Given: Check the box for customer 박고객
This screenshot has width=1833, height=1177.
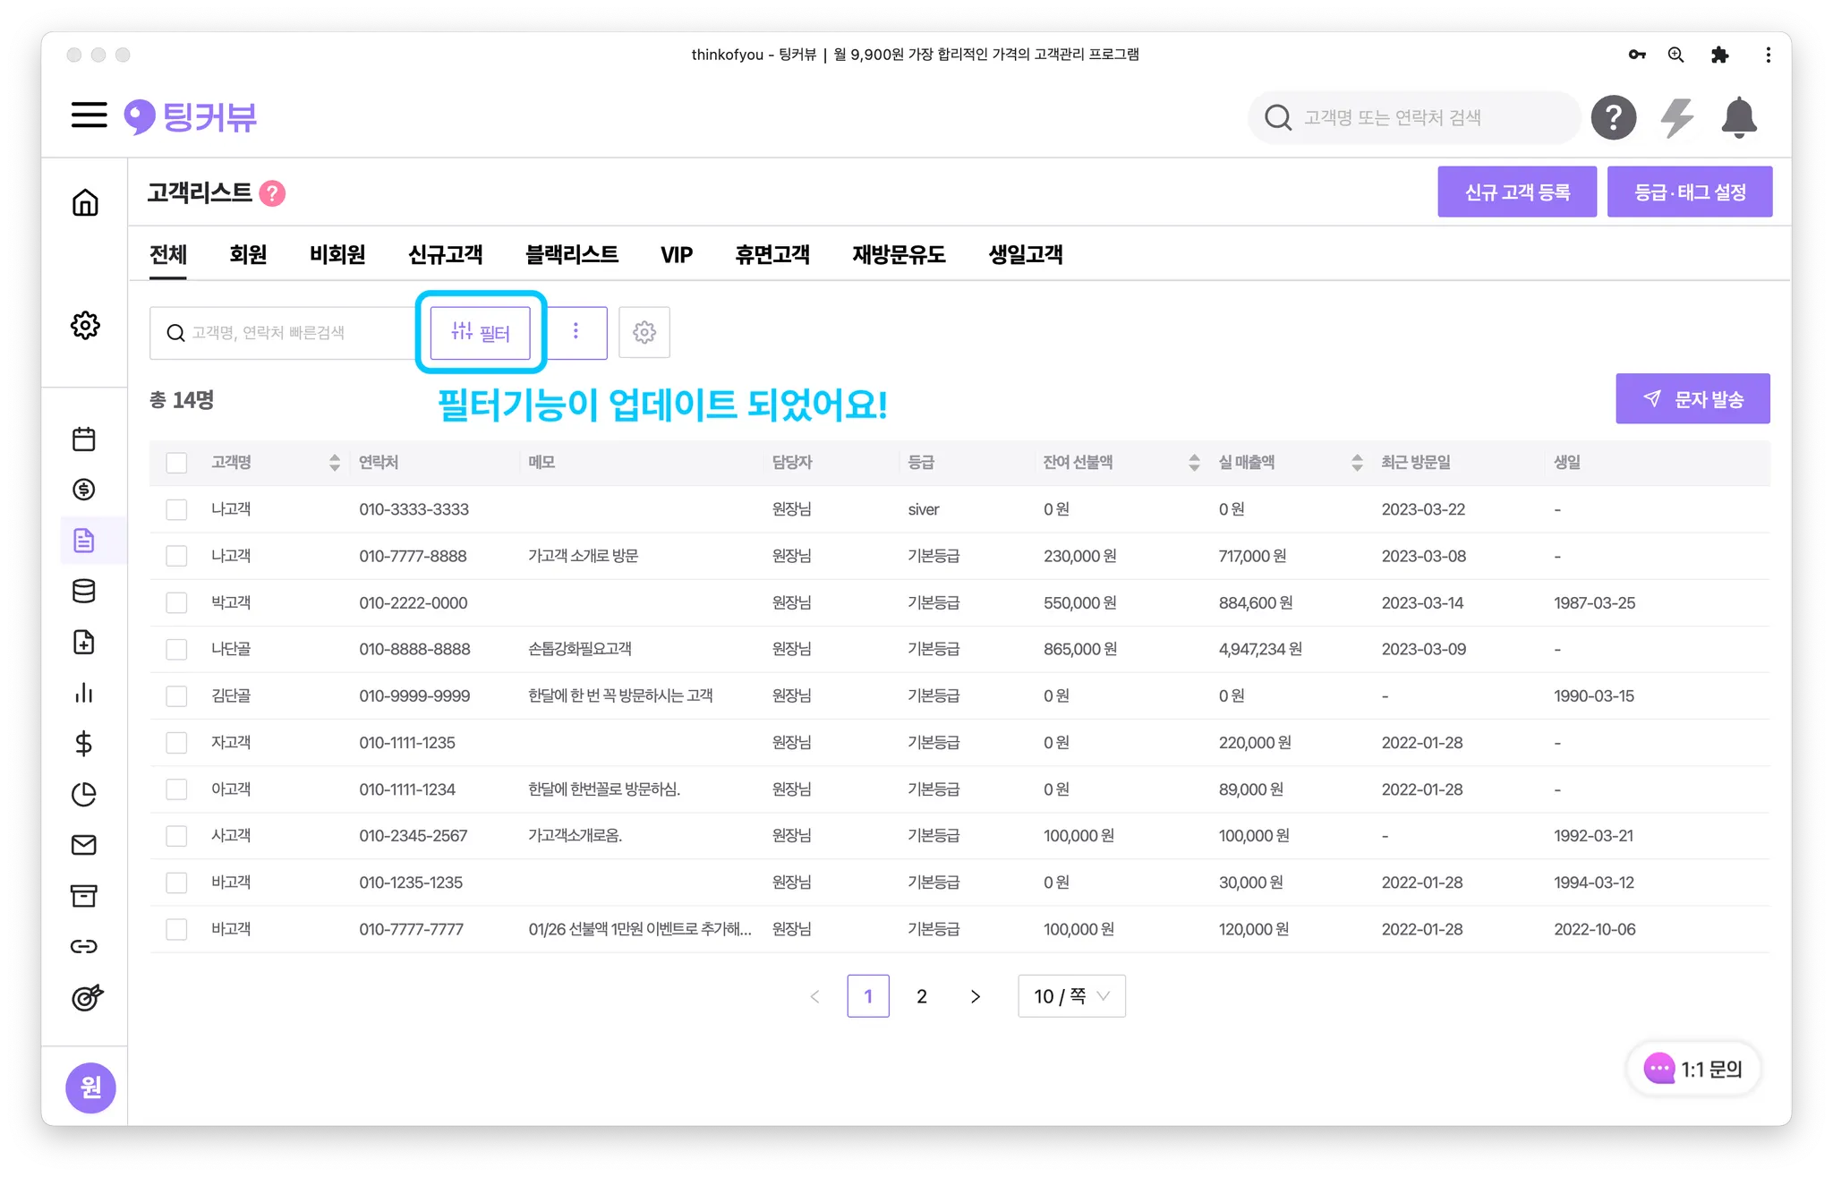Looking at the screenshot, I should (176, 602).
